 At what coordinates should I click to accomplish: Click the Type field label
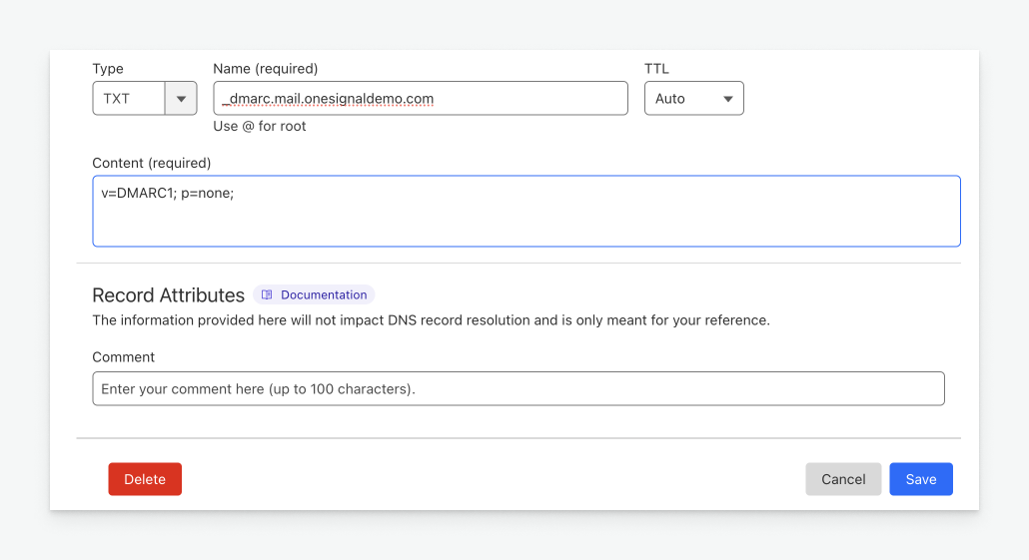(x=108, y=69)
